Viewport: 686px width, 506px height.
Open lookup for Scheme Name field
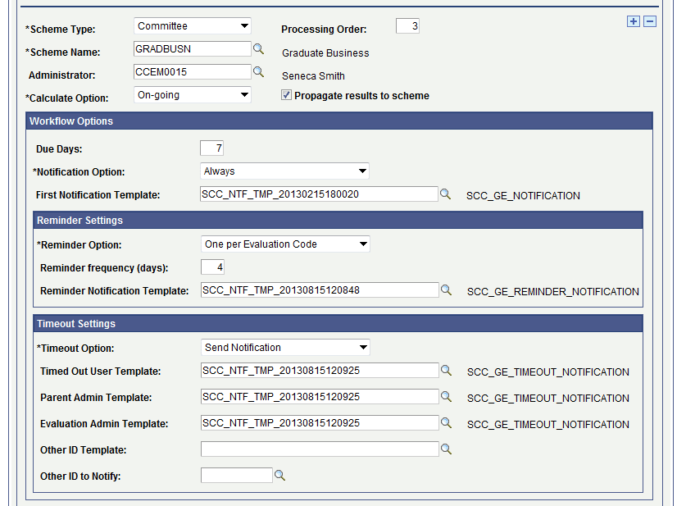tap(258, 49)
